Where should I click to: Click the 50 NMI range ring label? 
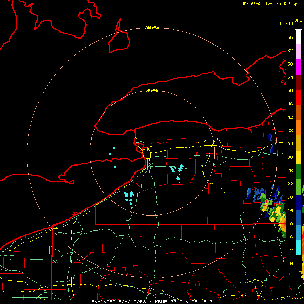[x=152, y=90]
